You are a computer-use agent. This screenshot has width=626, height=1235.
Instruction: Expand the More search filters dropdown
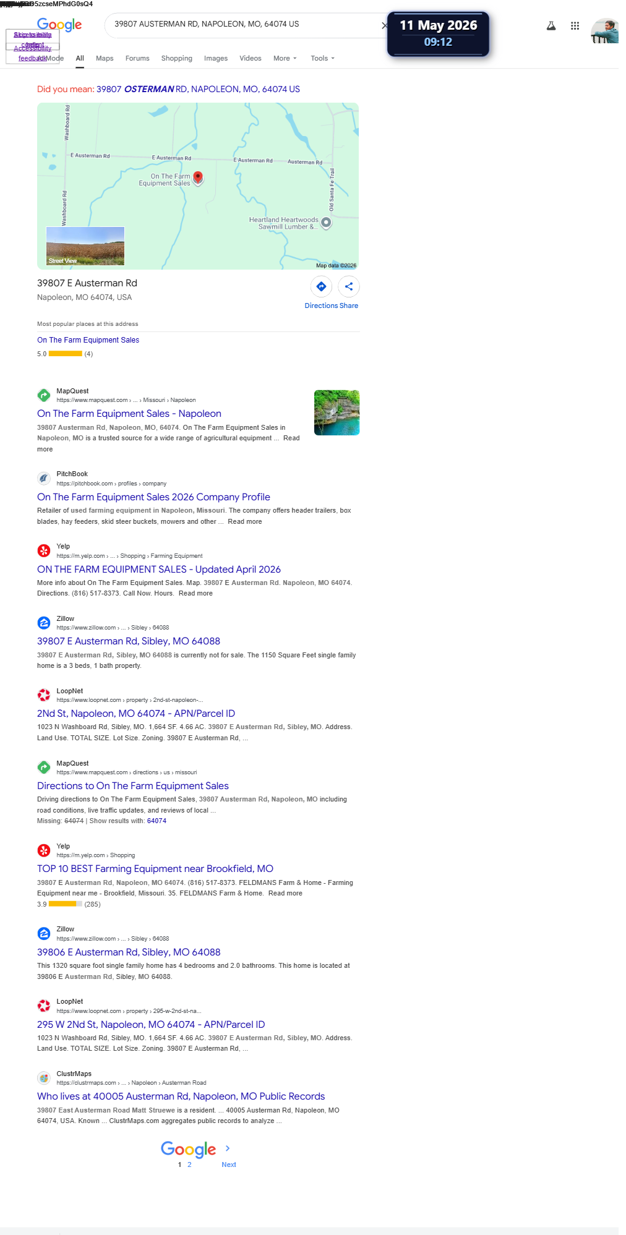(285, 58)
